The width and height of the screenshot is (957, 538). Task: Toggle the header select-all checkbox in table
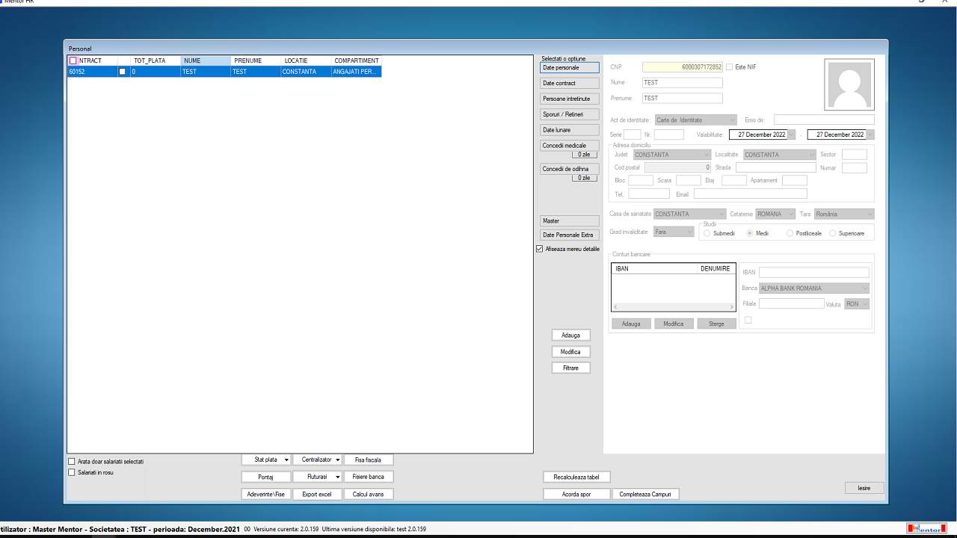click(x=73, y=61)
